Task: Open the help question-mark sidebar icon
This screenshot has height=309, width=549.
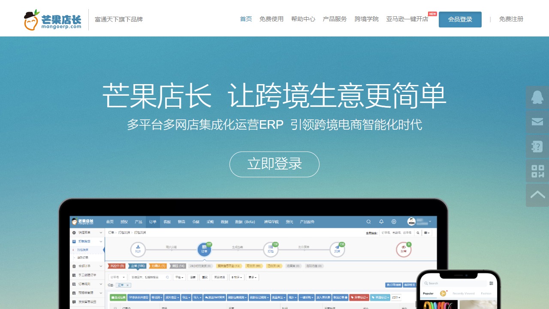Action: point(537,146)
